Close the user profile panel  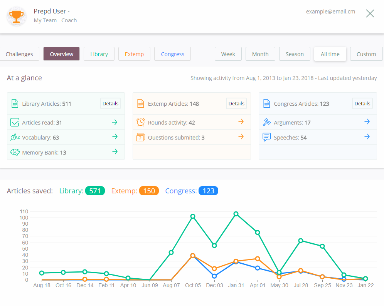click(370, 13)
